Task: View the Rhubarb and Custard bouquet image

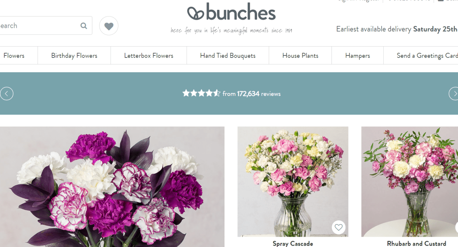Action: 410,182
